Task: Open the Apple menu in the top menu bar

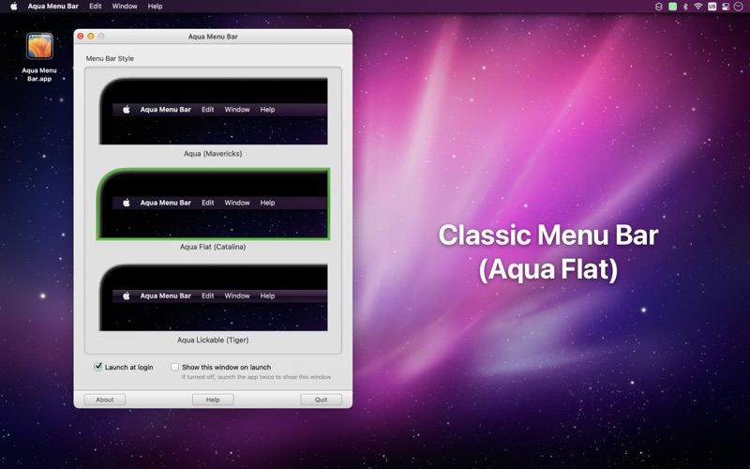Action: pos(14,7)
